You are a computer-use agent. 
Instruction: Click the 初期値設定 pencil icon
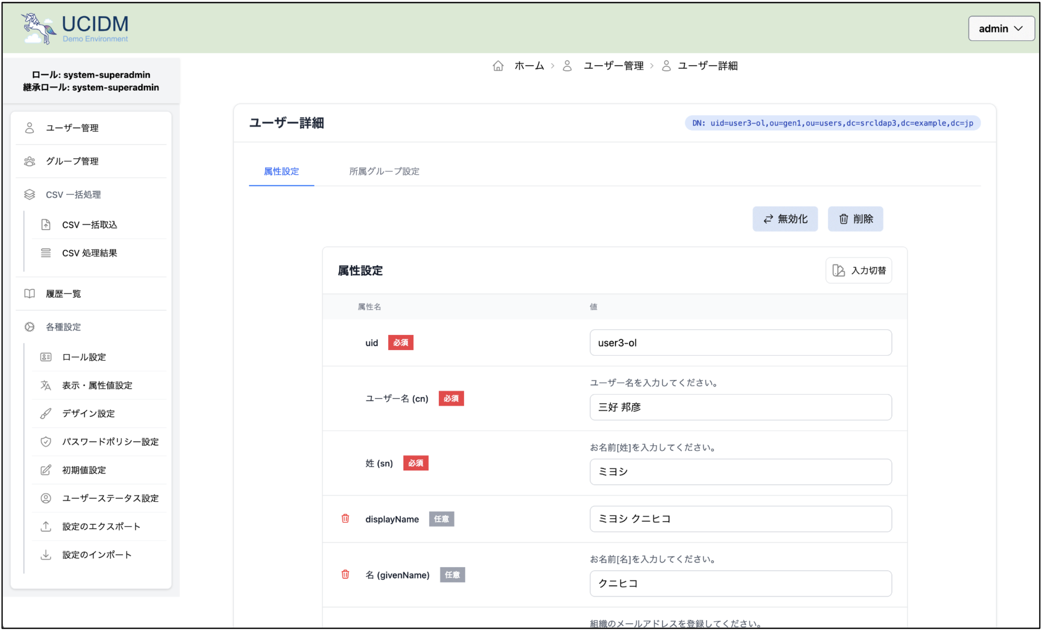[x=46, y=470]
